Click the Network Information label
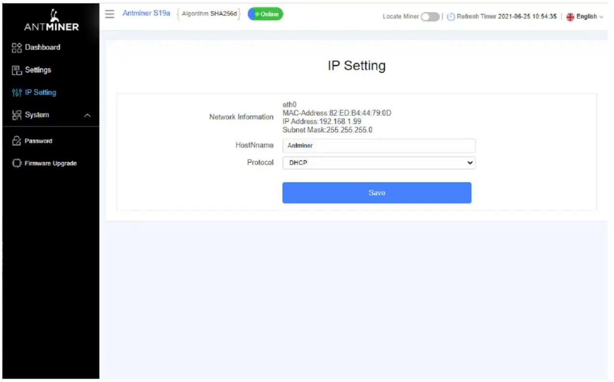Image resolution: width=614 pixels, height=382 pixels. [x=241, y=117]
